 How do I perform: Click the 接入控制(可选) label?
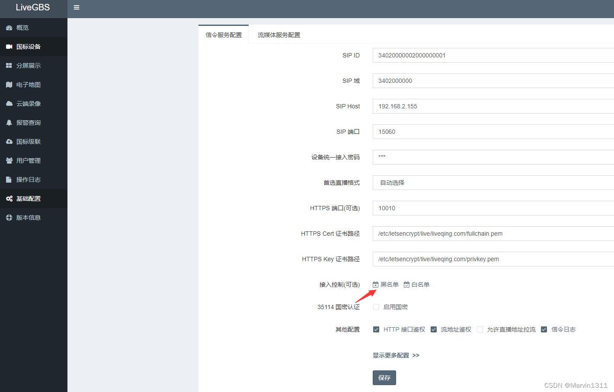click(339, 285)
